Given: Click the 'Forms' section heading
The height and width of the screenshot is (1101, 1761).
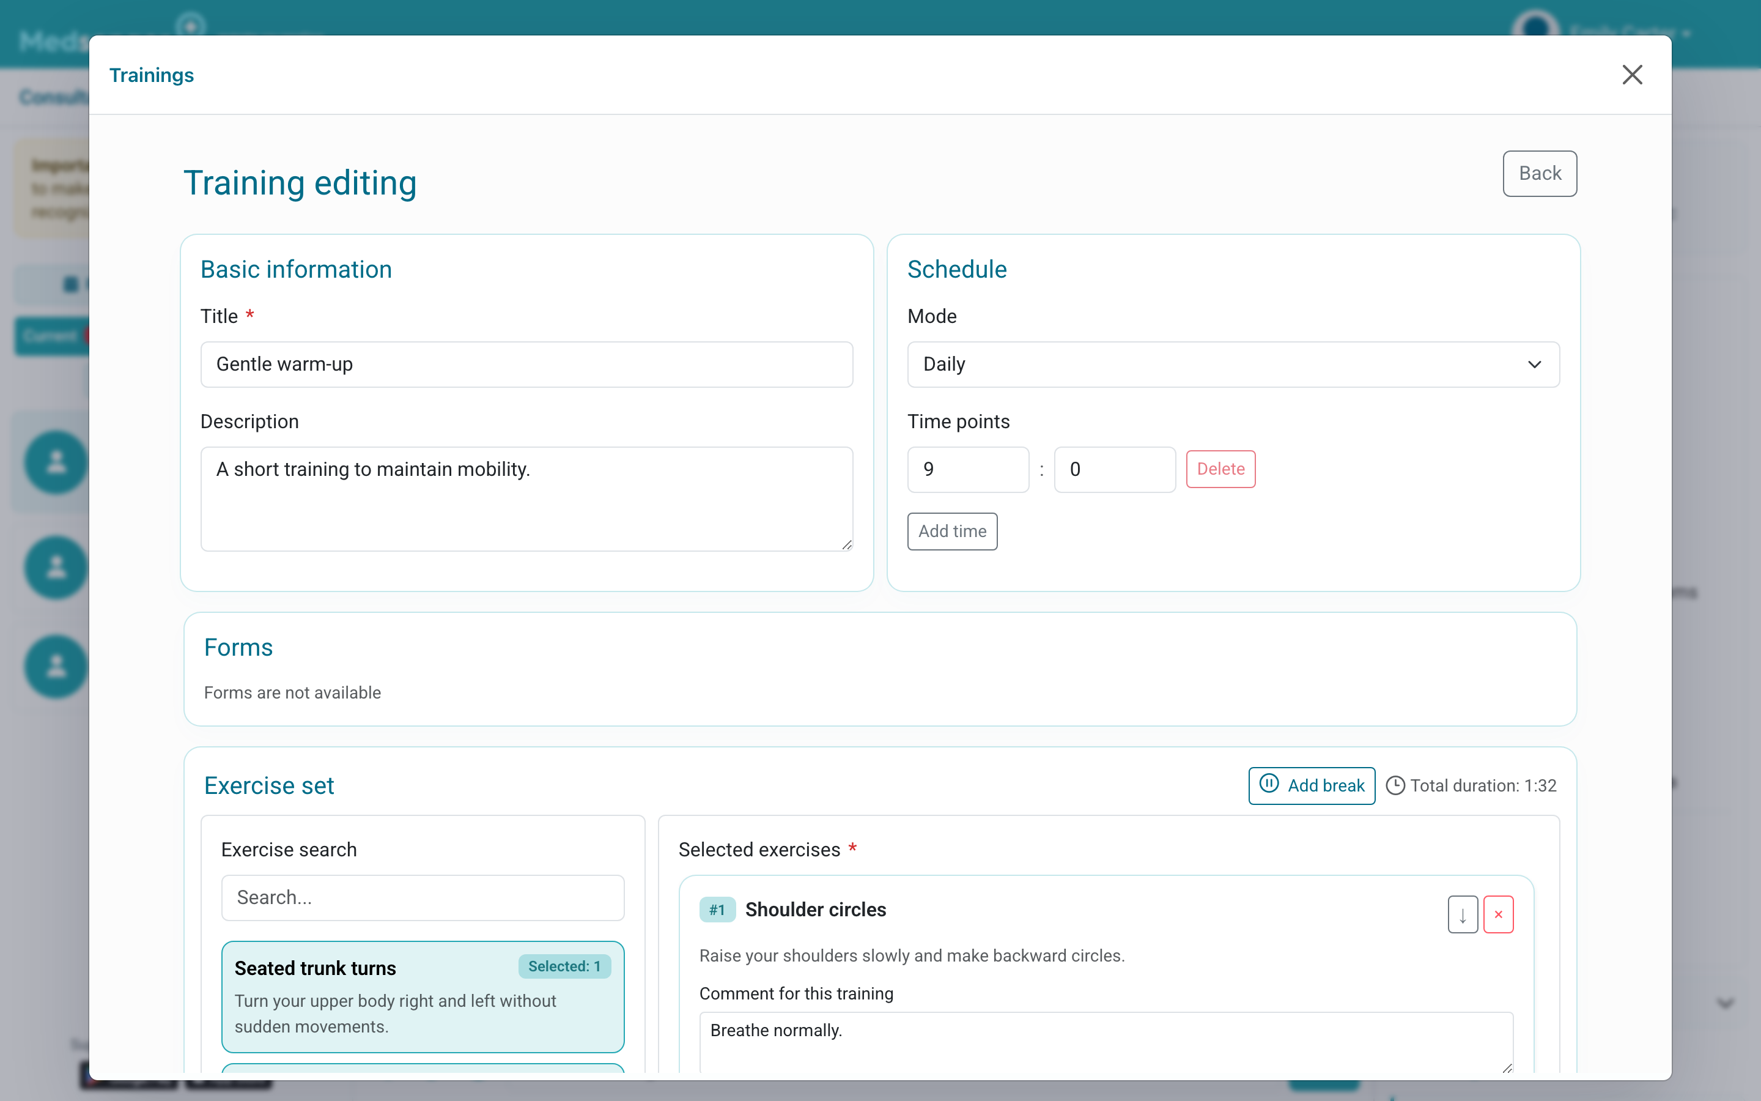Looking at the screenshot, I should [238, 647].
